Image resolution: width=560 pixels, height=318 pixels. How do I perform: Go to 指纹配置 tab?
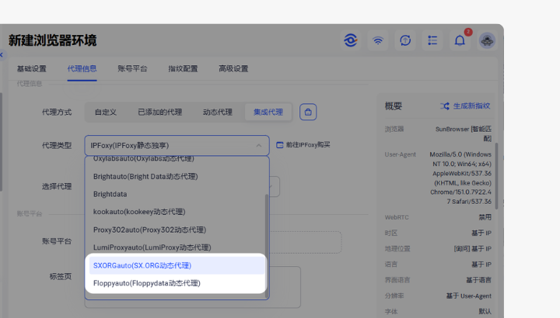point(183,69)
